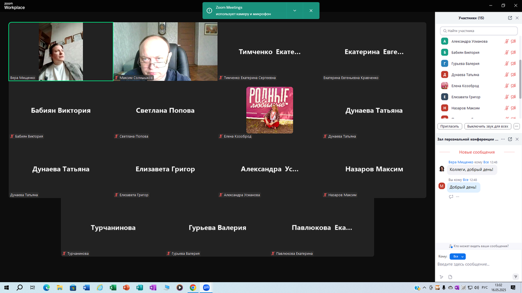
Task: Open Google Chrome from the taskbar
Action: (193, 287)
